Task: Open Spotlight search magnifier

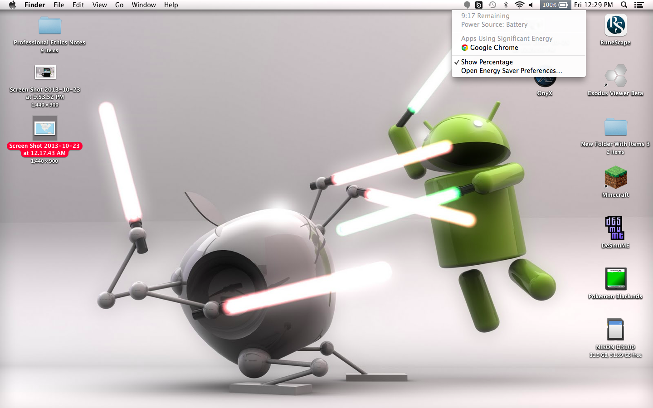Action: point(624,5)
